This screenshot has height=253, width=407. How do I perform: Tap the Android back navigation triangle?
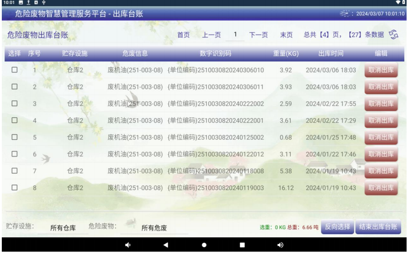point(165,245)
